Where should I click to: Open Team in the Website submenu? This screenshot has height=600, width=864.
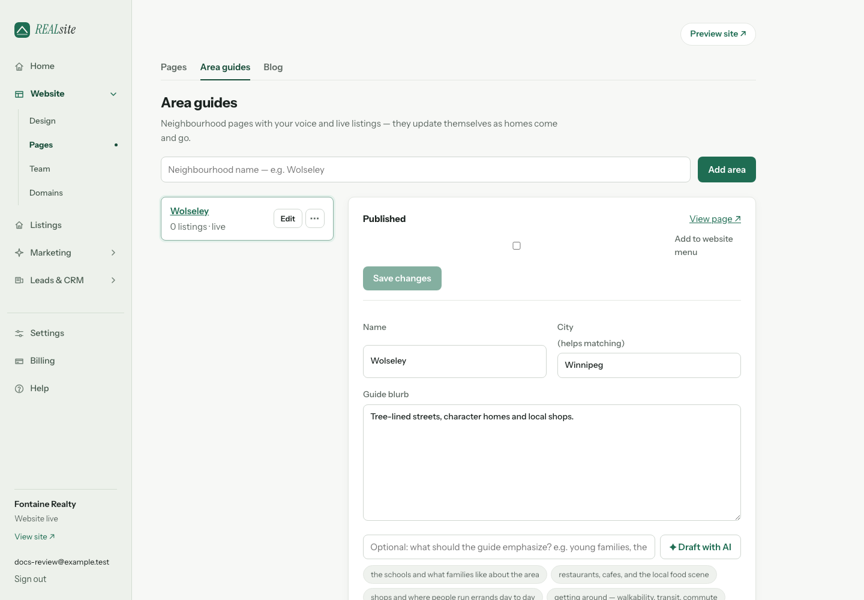tap(40, 169)
